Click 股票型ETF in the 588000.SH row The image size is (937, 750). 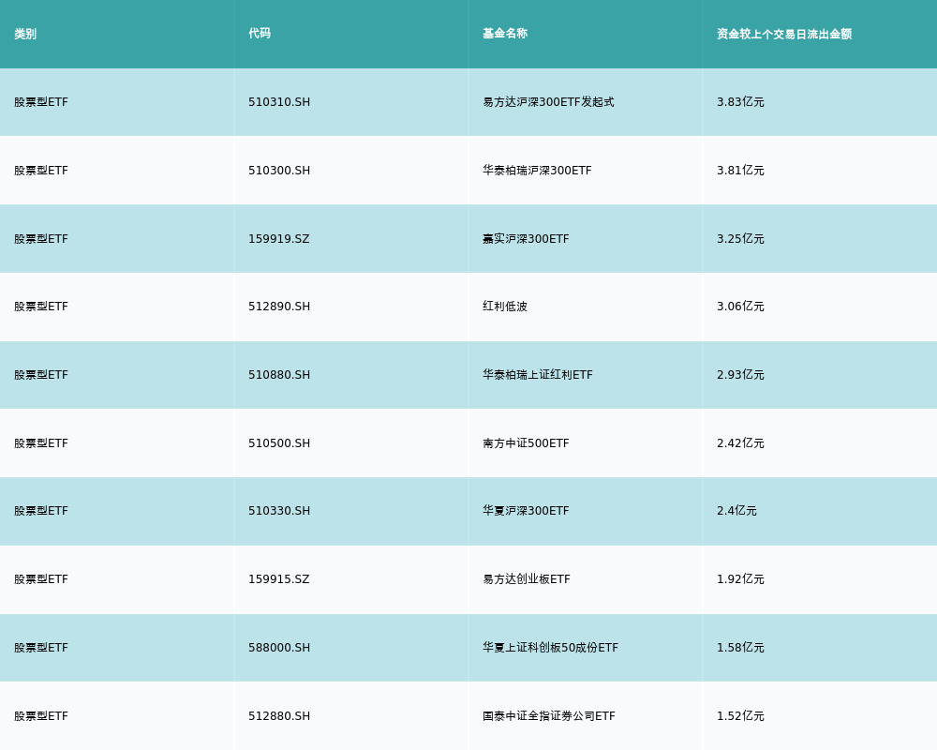[x=41, y=648]
